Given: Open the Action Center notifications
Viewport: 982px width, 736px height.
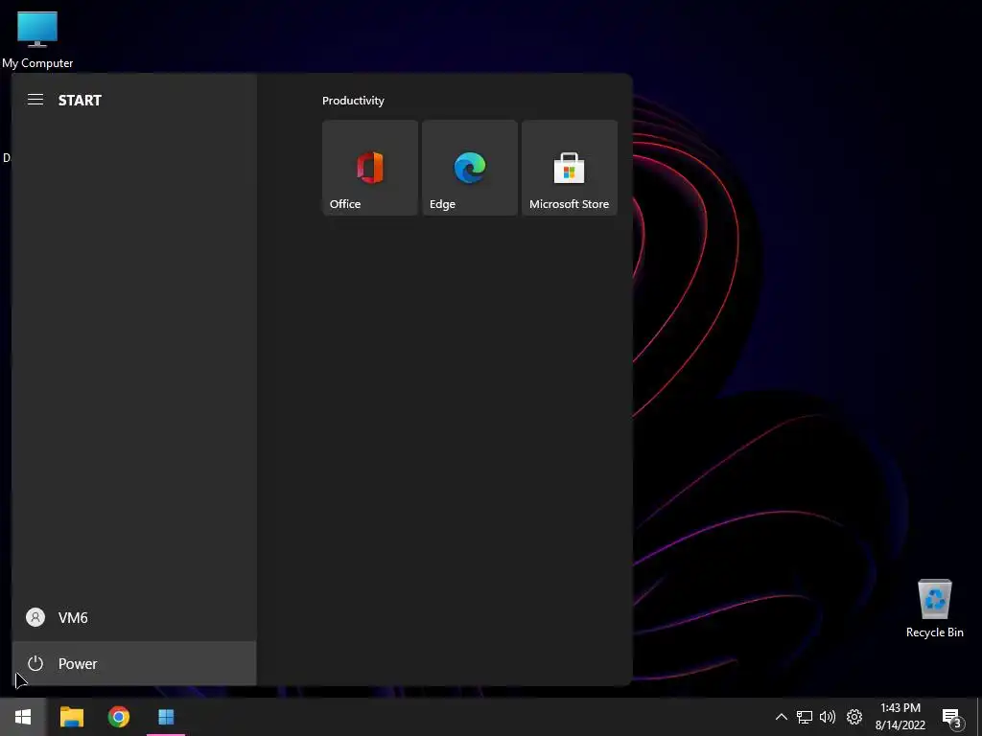Looking at the screenshot, I should coord(951,717).
